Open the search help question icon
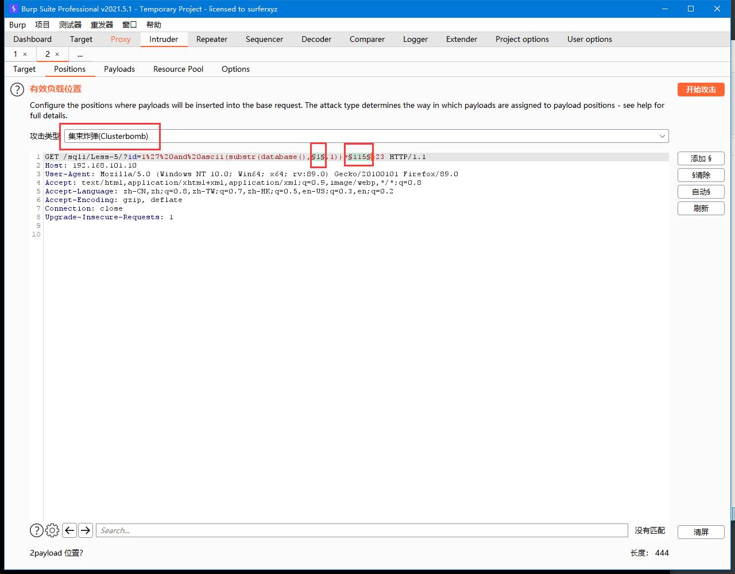 click(x=36, y=530)
